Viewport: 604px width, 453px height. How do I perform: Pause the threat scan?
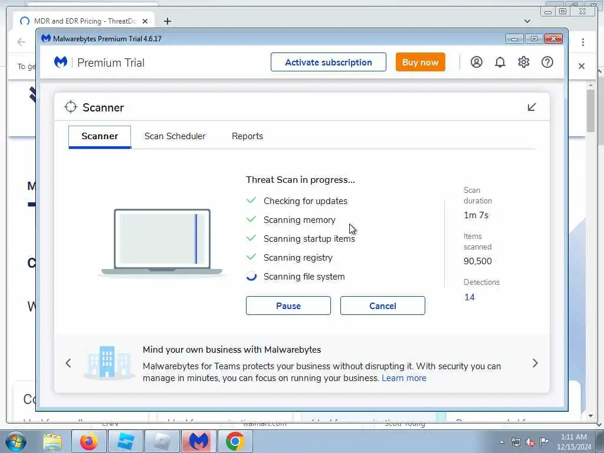(288, 306)
